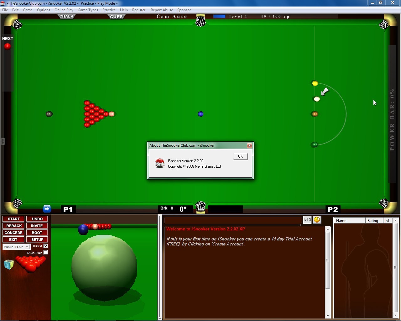
Task: Open the Edit menu
Action: tap(15, 10)
